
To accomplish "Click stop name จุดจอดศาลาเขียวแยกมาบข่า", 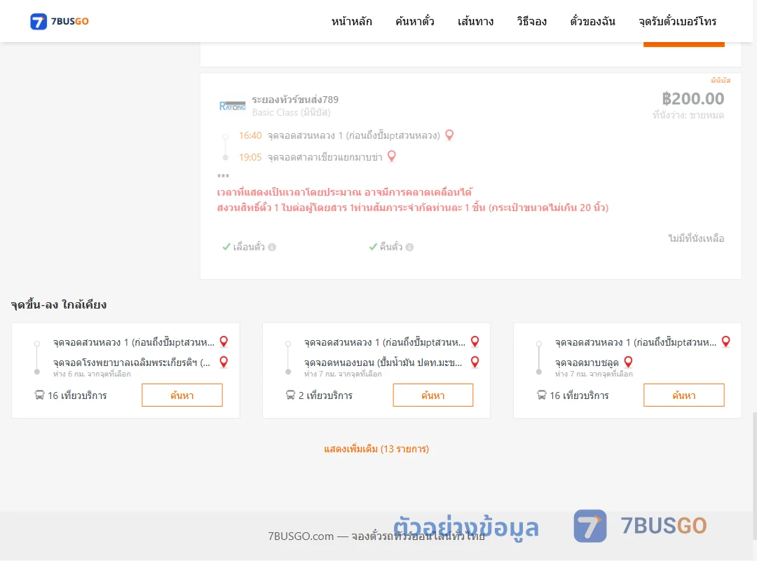I will point(325,157).
